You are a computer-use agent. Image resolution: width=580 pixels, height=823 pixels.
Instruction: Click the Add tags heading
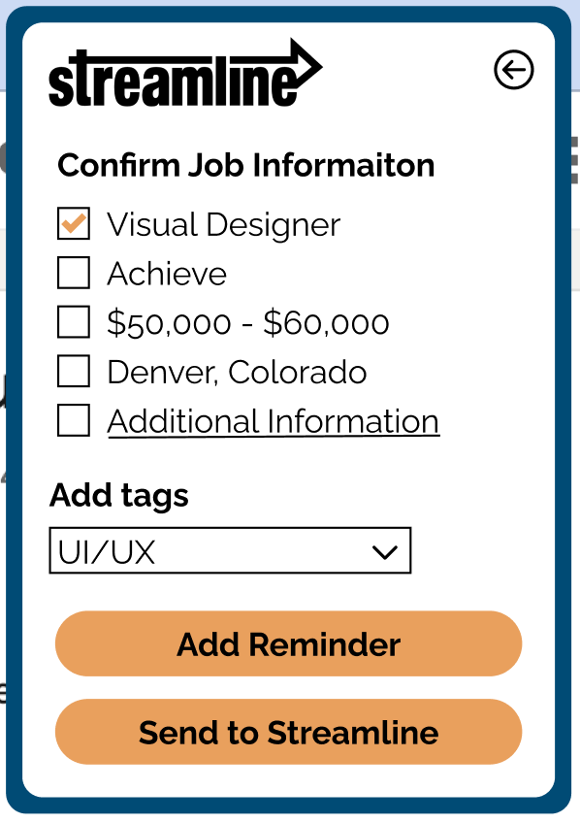(x=119, y=496)
